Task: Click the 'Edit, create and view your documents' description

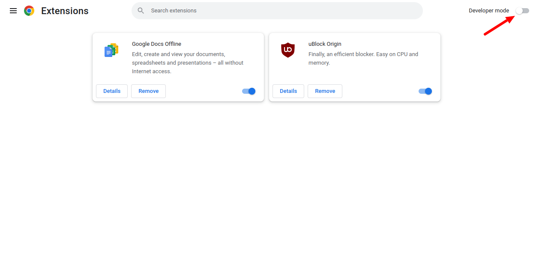Action: coord(188,63)
